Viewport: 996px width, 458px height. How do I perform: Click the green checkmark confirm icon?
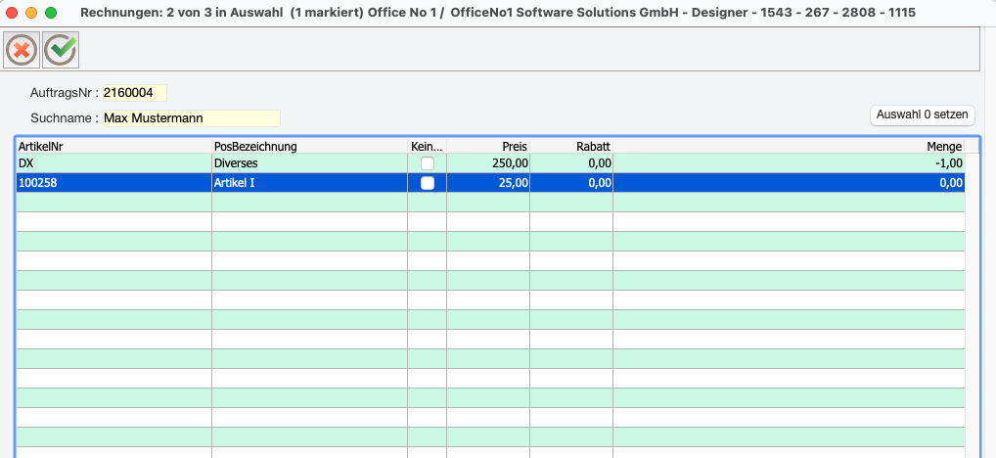click(x=61, y=50)
